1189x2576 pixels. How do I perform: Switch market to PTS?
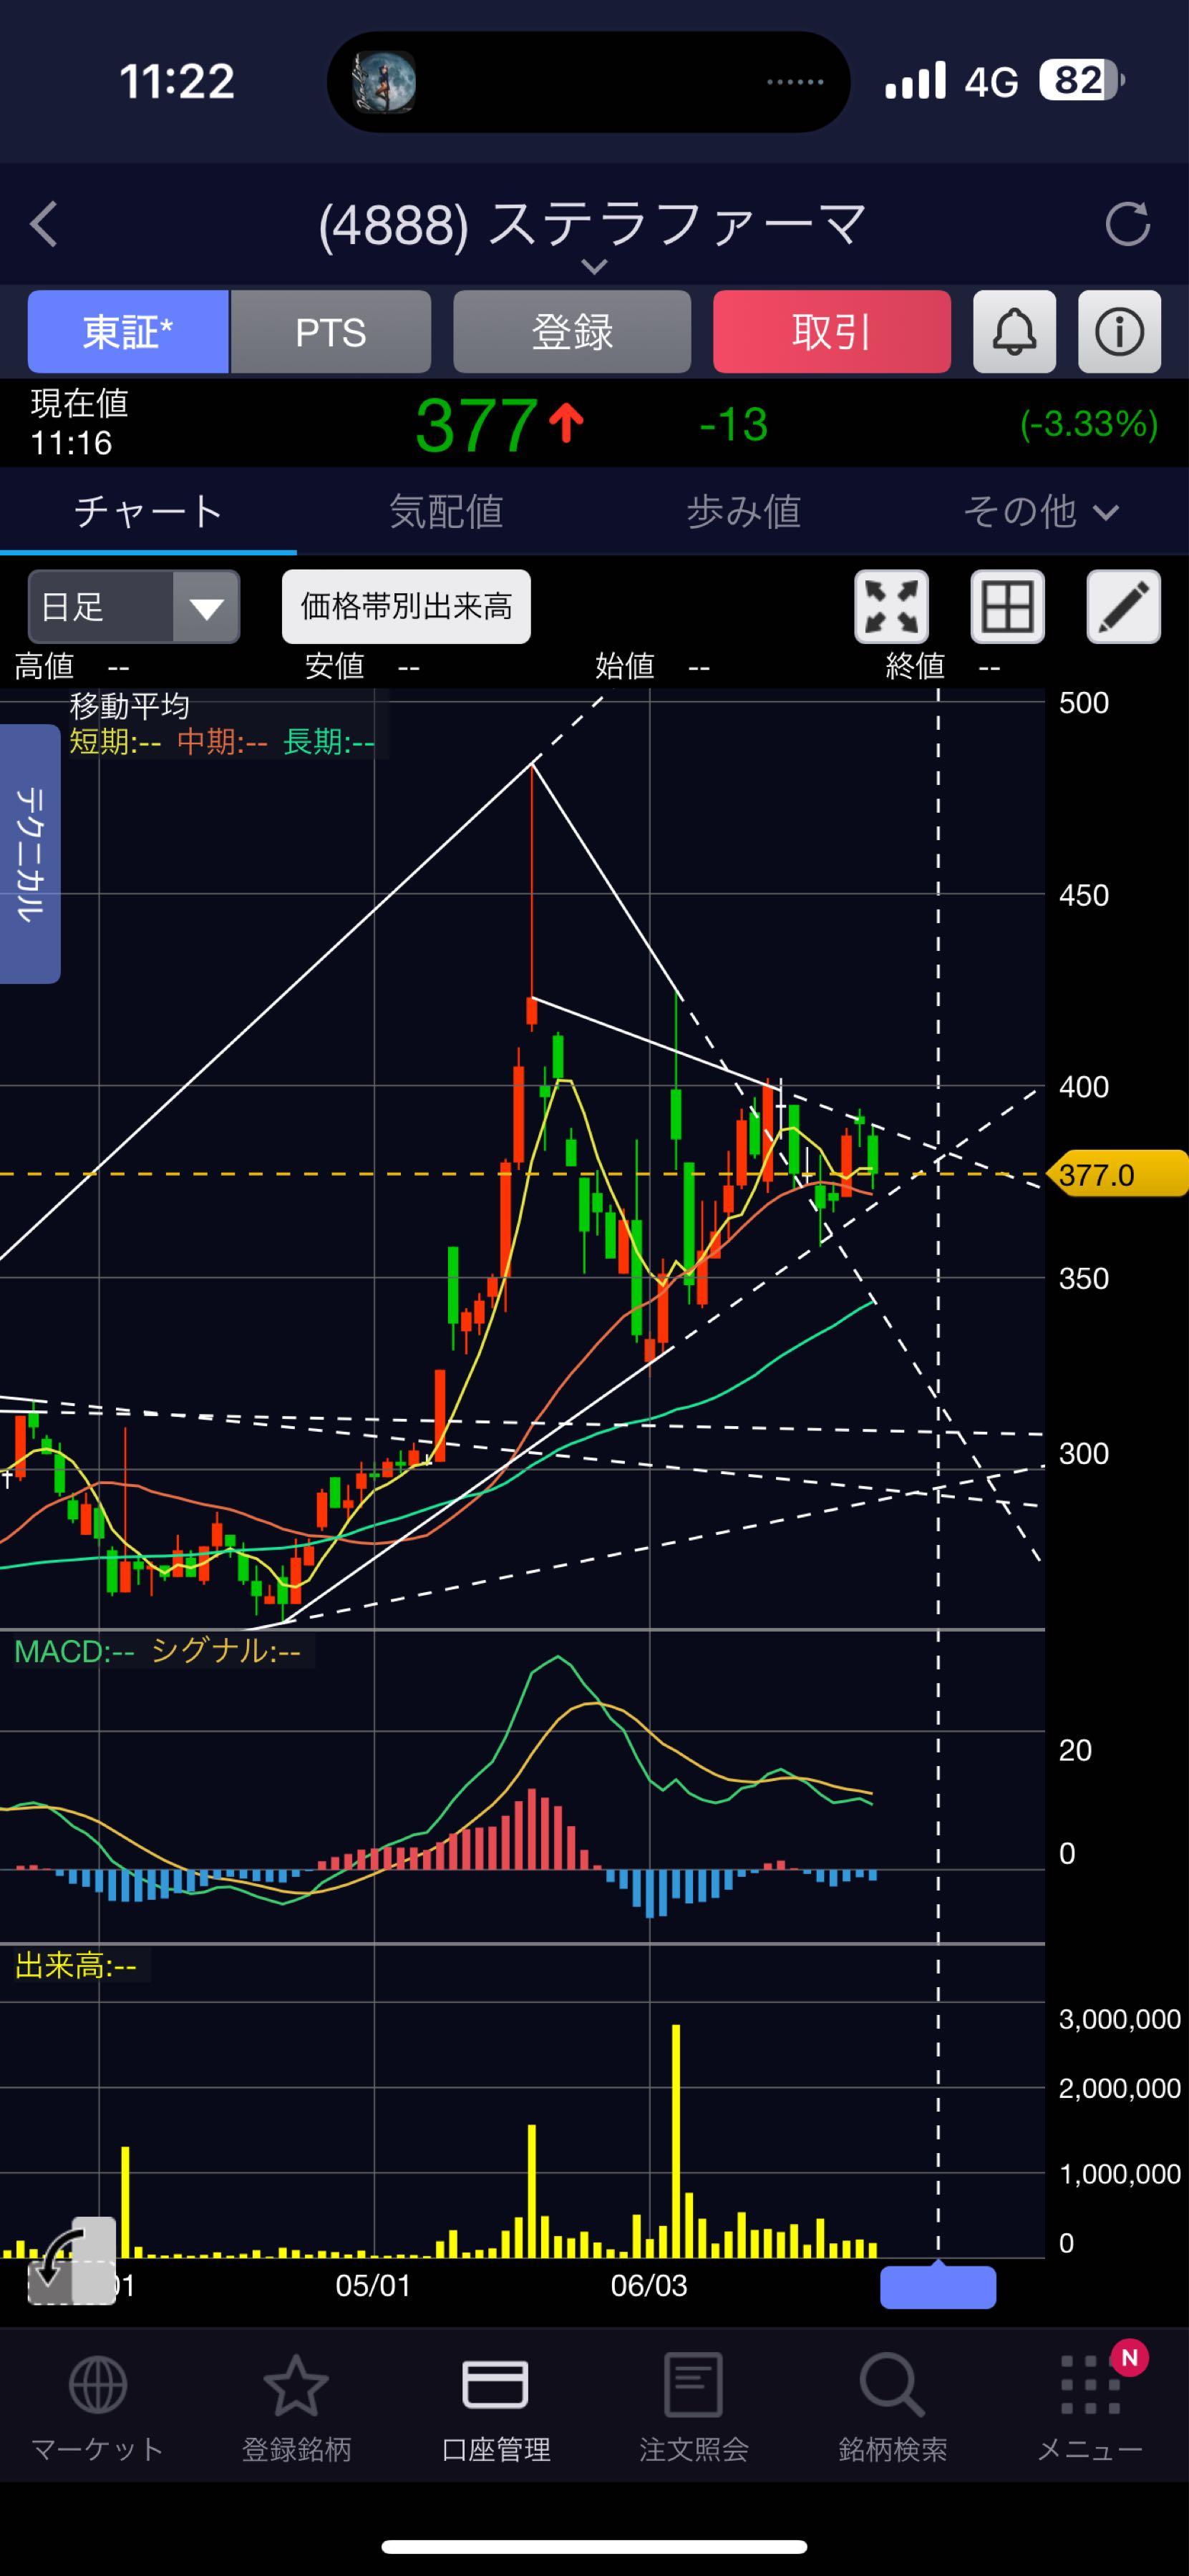[331, 332]
